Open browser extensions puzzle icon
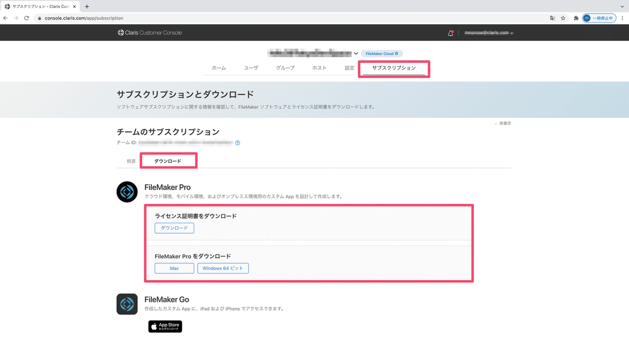Viewport: 629px width, 353px height. coord(576,17)
